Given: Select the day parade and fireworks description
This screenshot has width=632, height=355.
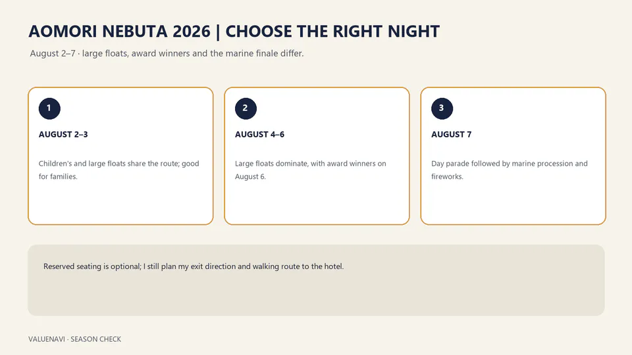Looking at the screenshot, I should click(x=510, y=170).
